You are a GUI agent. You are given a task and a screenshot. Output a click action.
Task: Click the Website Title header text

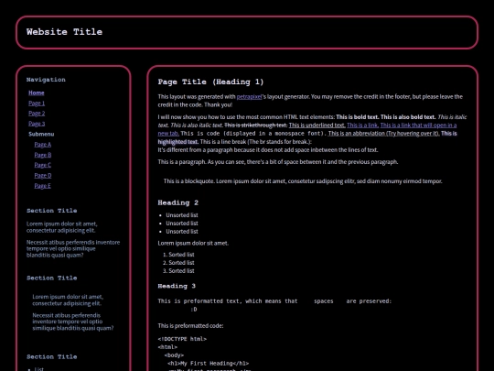coord(64,32)
